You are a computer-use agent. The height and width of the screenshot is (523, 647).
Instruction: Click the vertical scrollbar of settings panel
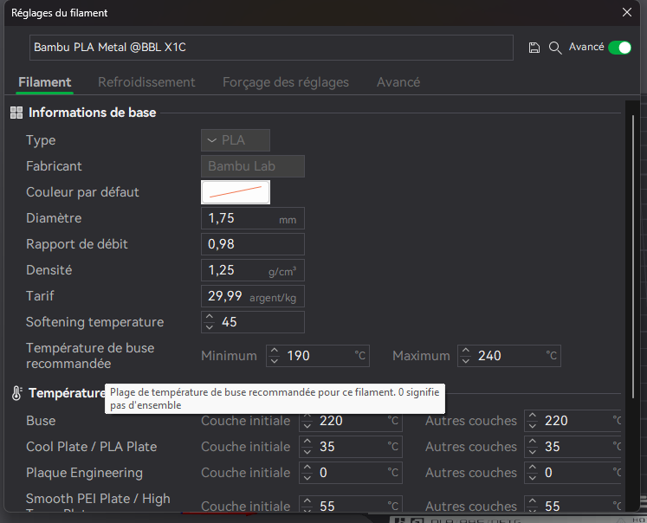pos(633,256)
